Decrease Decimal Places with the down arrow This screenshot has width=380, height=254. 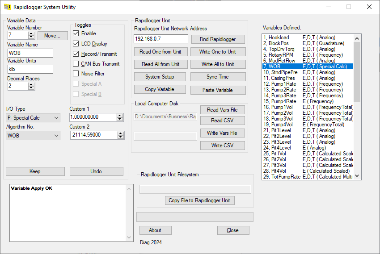[31, 88]
